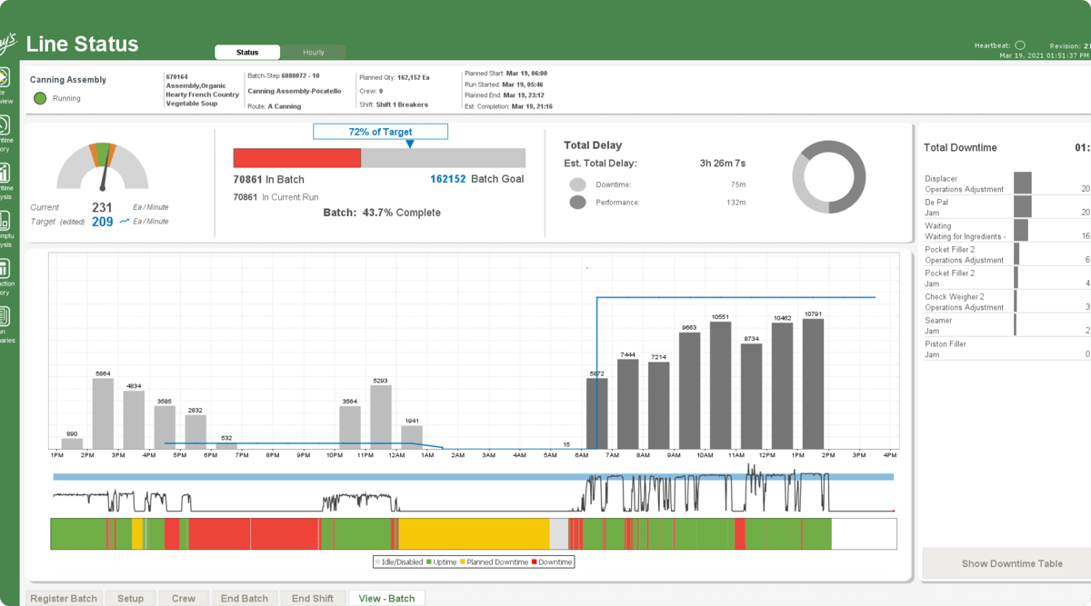Open the Crew tab
Image resolution: width=1091 pixels, height=606 pixels.
(x=184, y=598)
